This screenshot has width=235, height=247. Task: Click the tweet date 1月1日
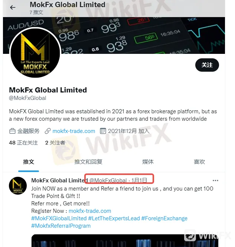pyautogui.click(x=139, y=181)
